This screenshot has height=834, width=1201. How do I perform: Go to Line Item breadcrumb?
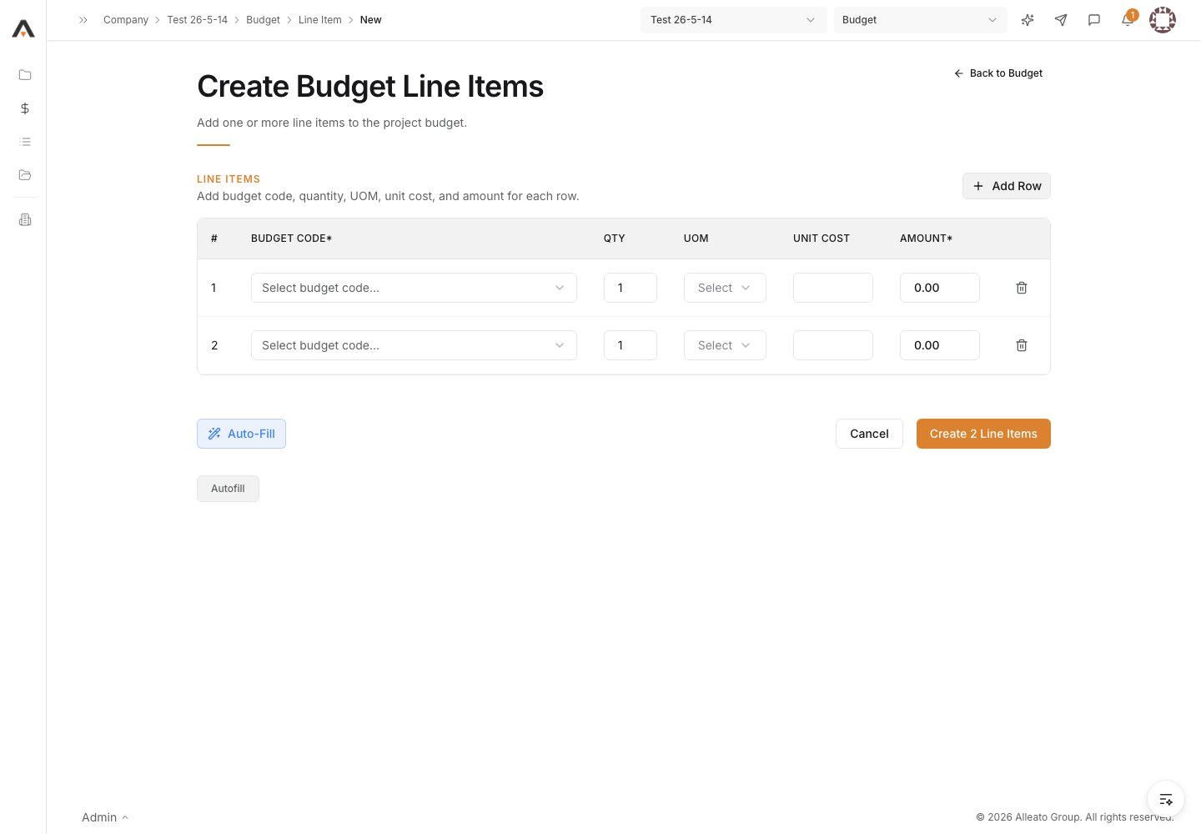pyautogui.click(x=320, y=20)
